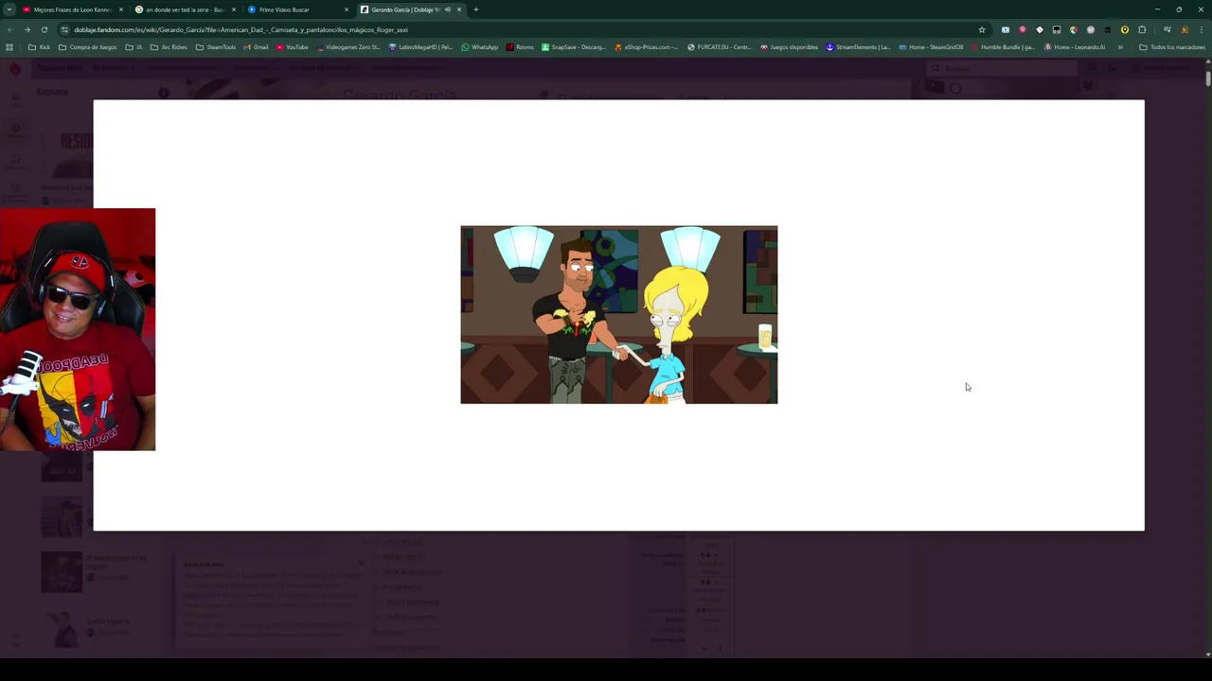This screenshot has width=1212, height=681.
Task: Open the Humble Bundle bookmark
Action: 1003,47
